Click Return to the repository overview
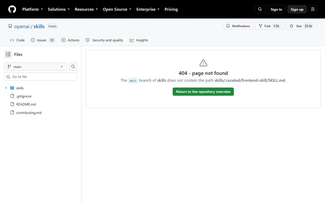The width and height of the screenshot is (325, 203). click(x=203, y=92)
